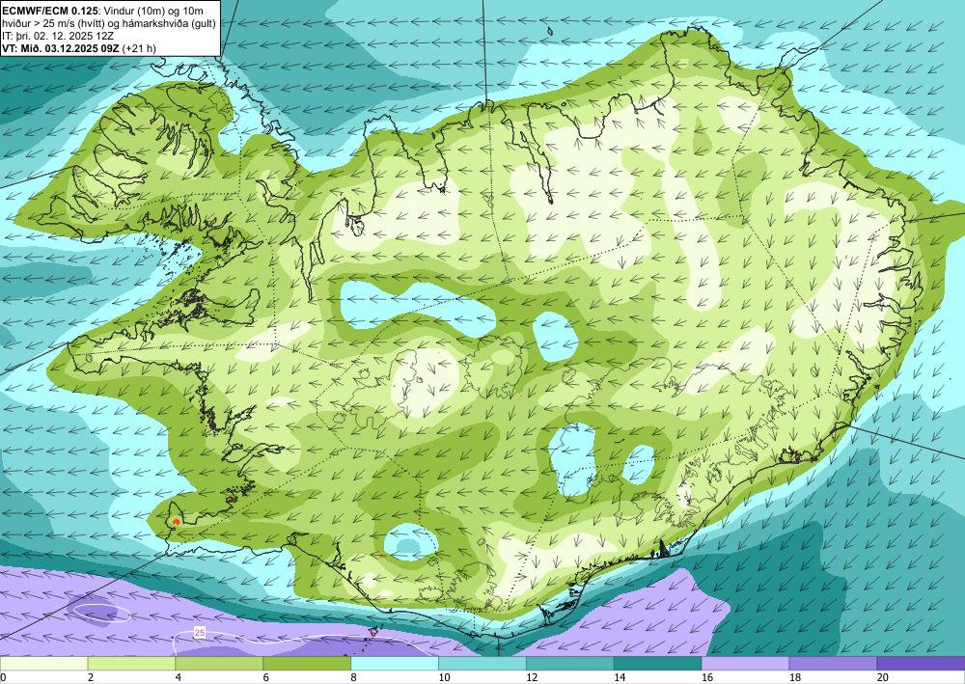The image size is (965, 684).
Task: Click the legend value "4"
Action: (179, 678)
